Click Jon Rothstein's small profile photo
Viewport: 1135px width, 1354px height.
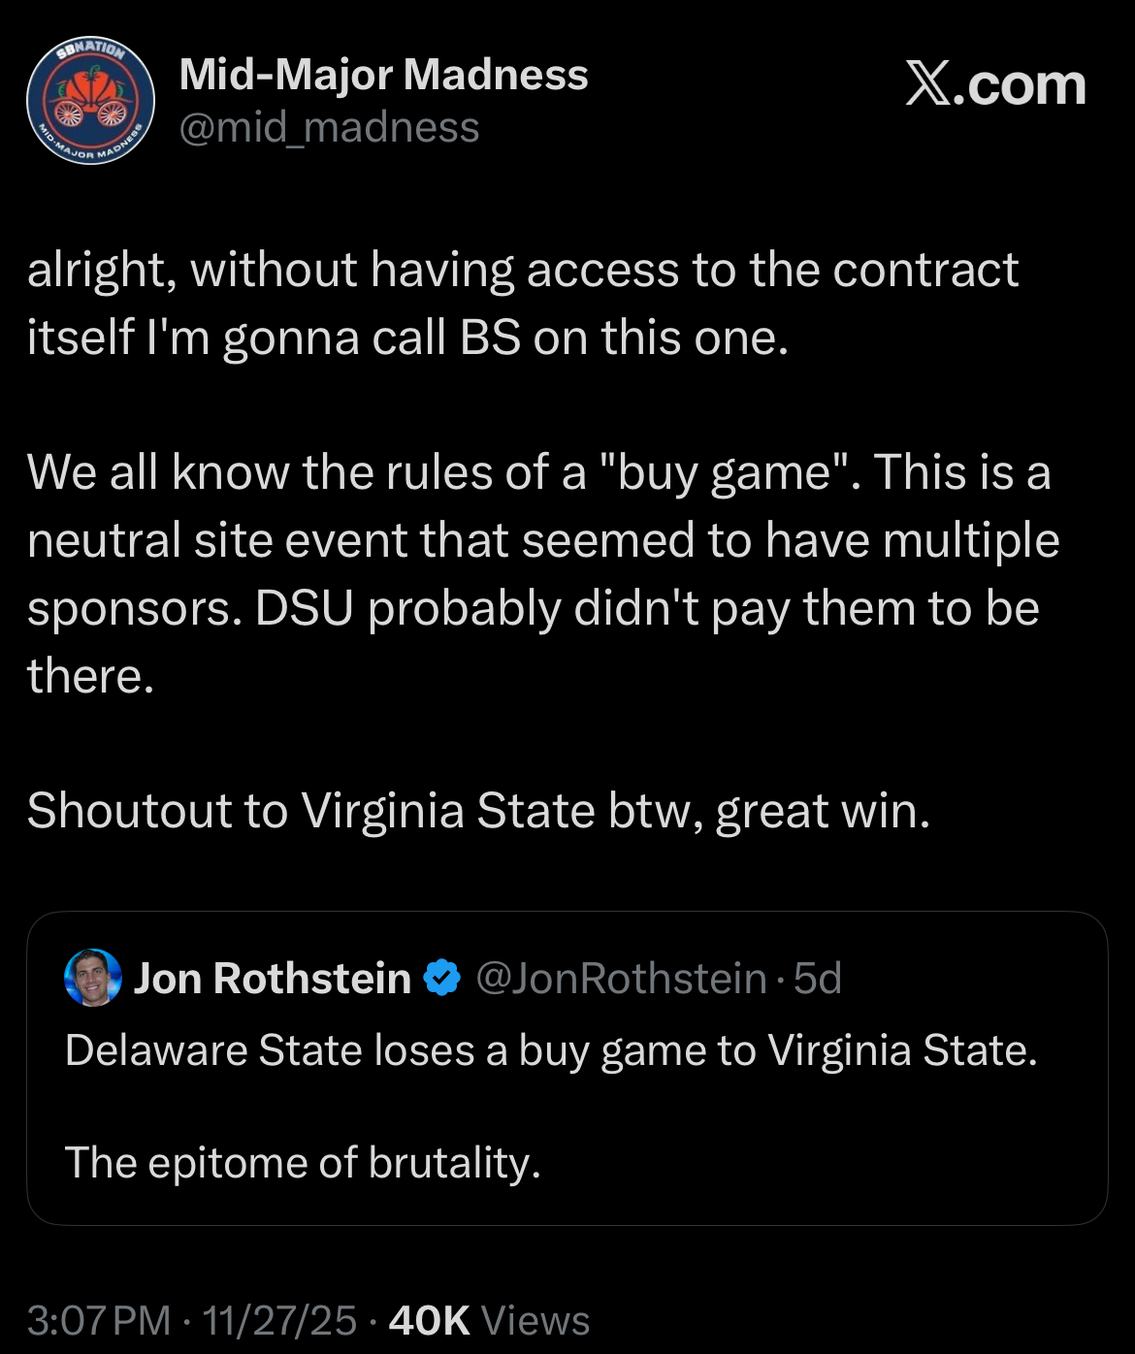[93, 978]
